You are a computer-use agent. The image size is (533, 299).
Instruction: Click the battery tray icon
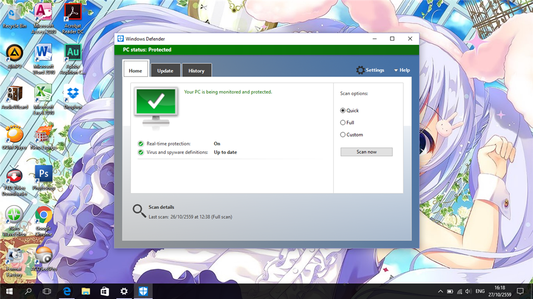pos(450,291)
